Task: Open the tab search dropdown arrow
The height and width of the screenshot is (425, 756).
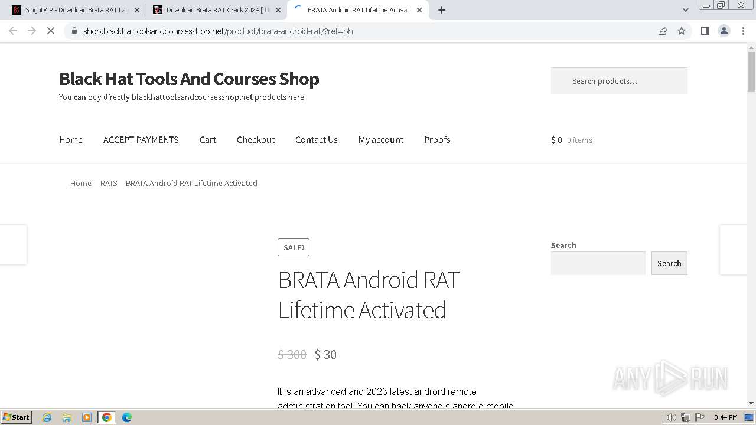Action: pos(686,10)
